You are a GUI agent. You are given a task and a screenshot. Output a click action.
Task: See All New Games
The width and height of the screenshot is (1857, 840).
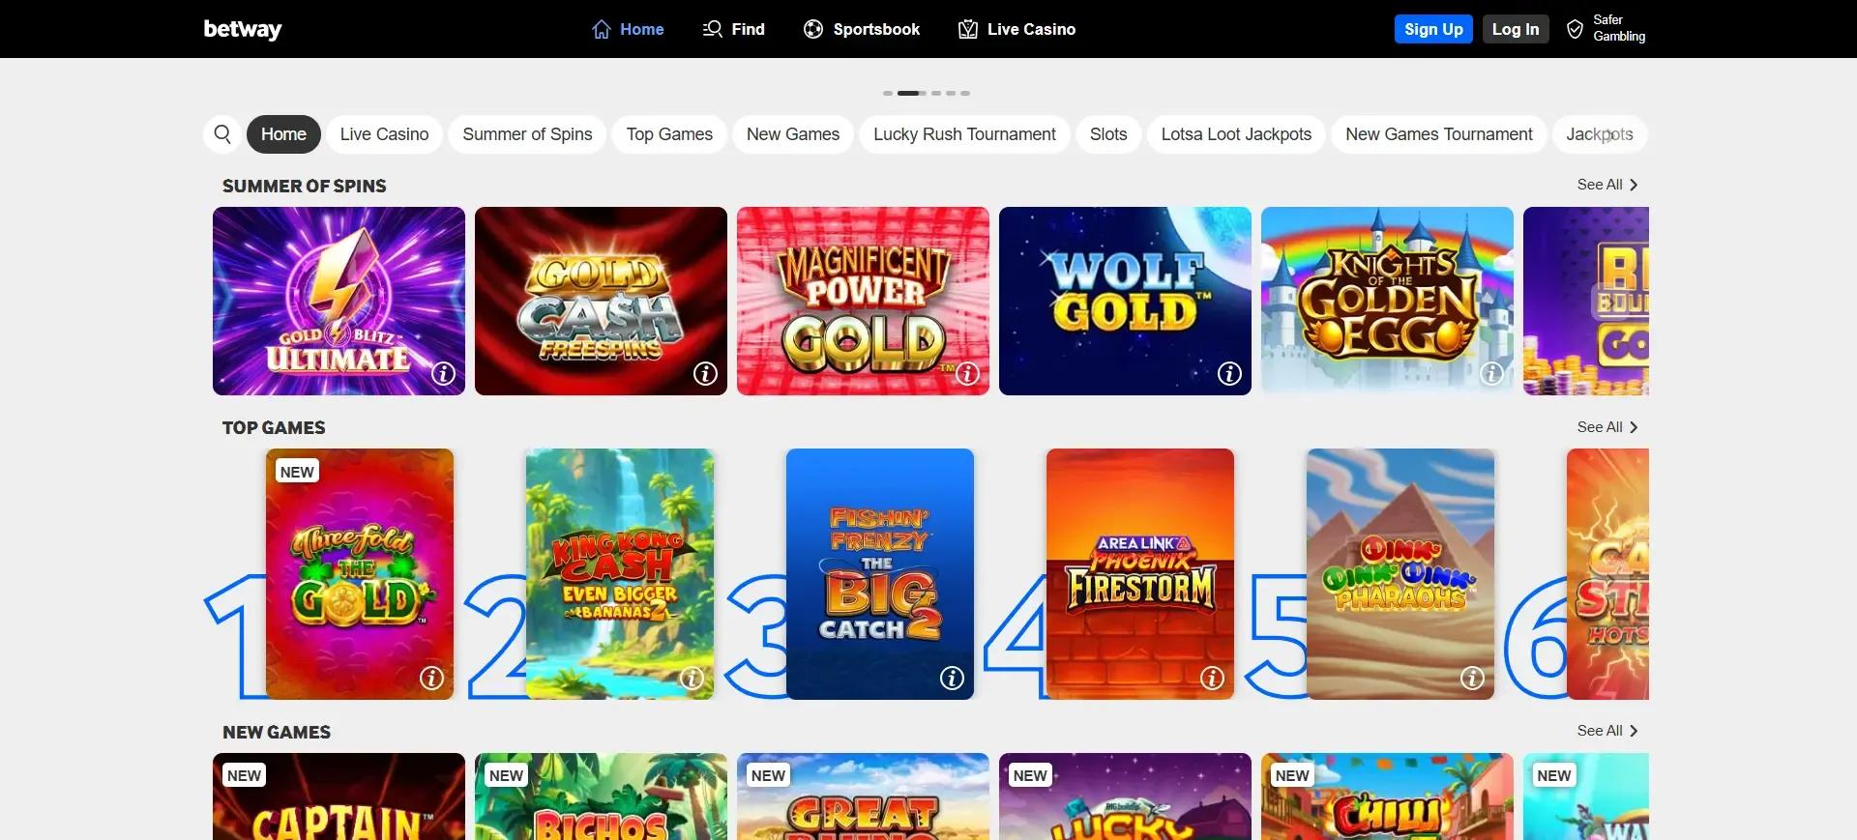(1607, 731)
